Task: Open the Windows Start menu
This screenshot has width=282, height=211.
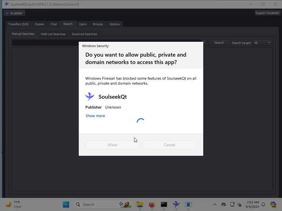Action: 66,204
